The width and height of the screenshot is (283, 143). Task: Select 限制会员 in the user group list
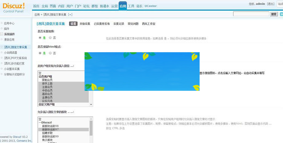[47, 80]
